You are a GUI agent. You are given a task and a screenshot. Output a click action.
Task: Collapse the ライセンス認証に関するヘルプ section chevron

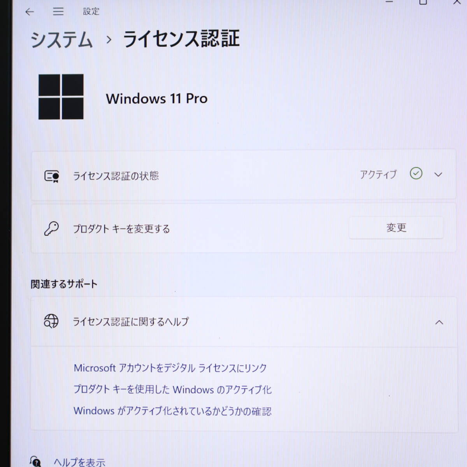pyautogui.click(x=439, y=322)
